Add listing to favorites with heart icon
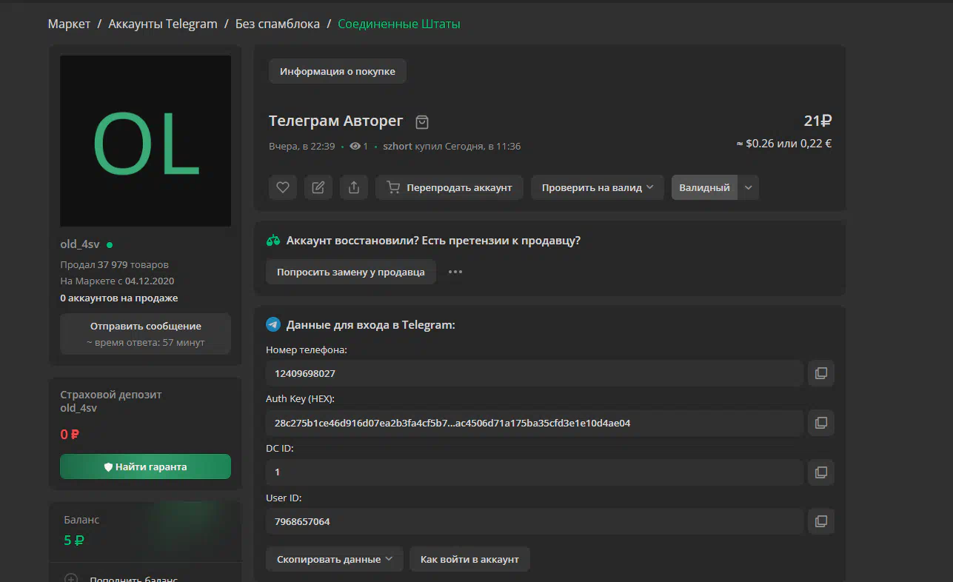Viewport: 953px width, 582px height. coord(283,187)
